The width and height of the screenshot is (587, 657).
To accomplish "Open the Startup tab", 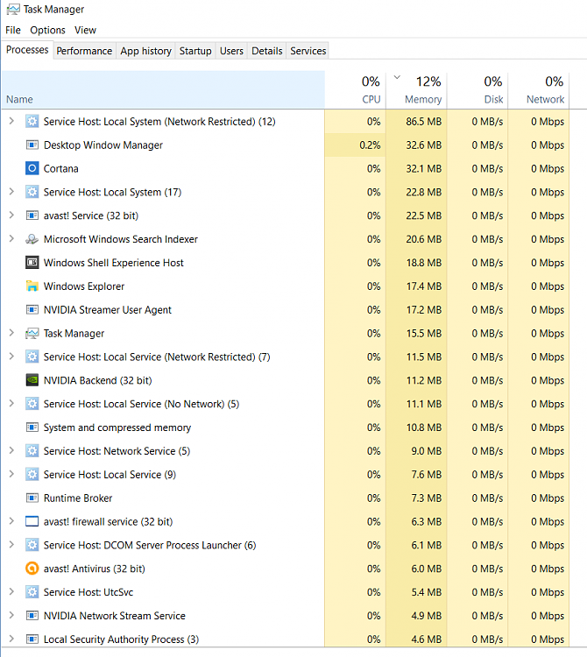I will pos(195,51).
